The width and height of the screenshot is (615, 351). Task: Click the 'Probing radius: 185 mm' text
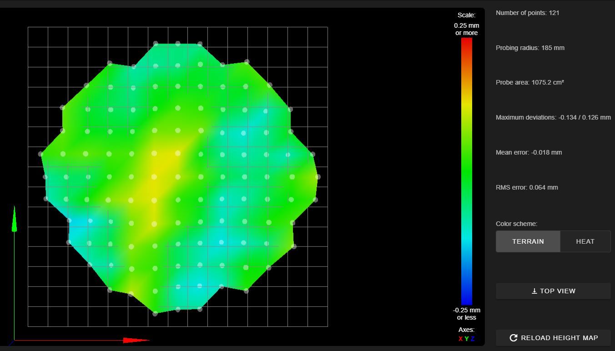(x=530, y=48)
